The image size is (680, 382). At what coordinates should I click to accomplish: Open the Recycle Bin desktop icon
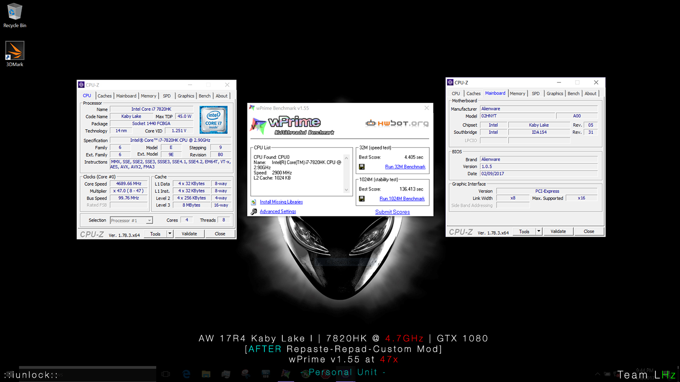click(15, 15)
